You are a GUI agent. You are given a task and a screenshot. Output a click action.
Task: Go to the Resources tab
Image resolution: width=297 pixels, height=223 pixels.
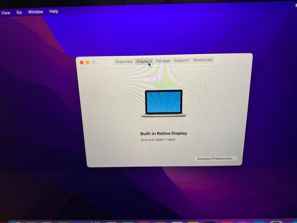202,60
